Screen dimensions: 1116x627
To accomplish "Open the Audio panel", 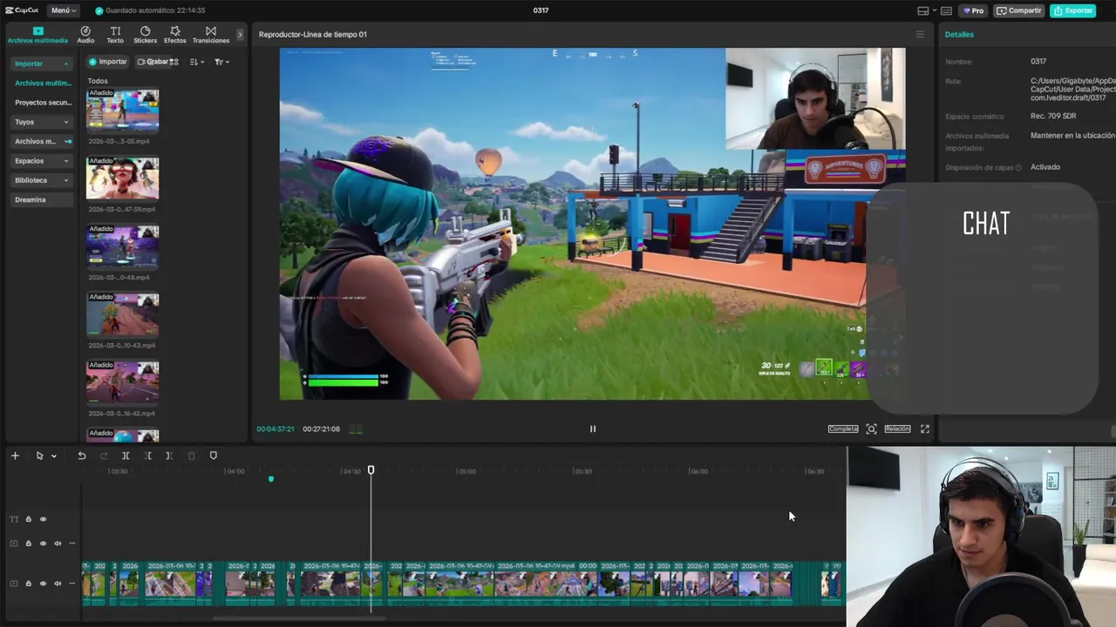I will pyautogui.click(x=85, y=34).
